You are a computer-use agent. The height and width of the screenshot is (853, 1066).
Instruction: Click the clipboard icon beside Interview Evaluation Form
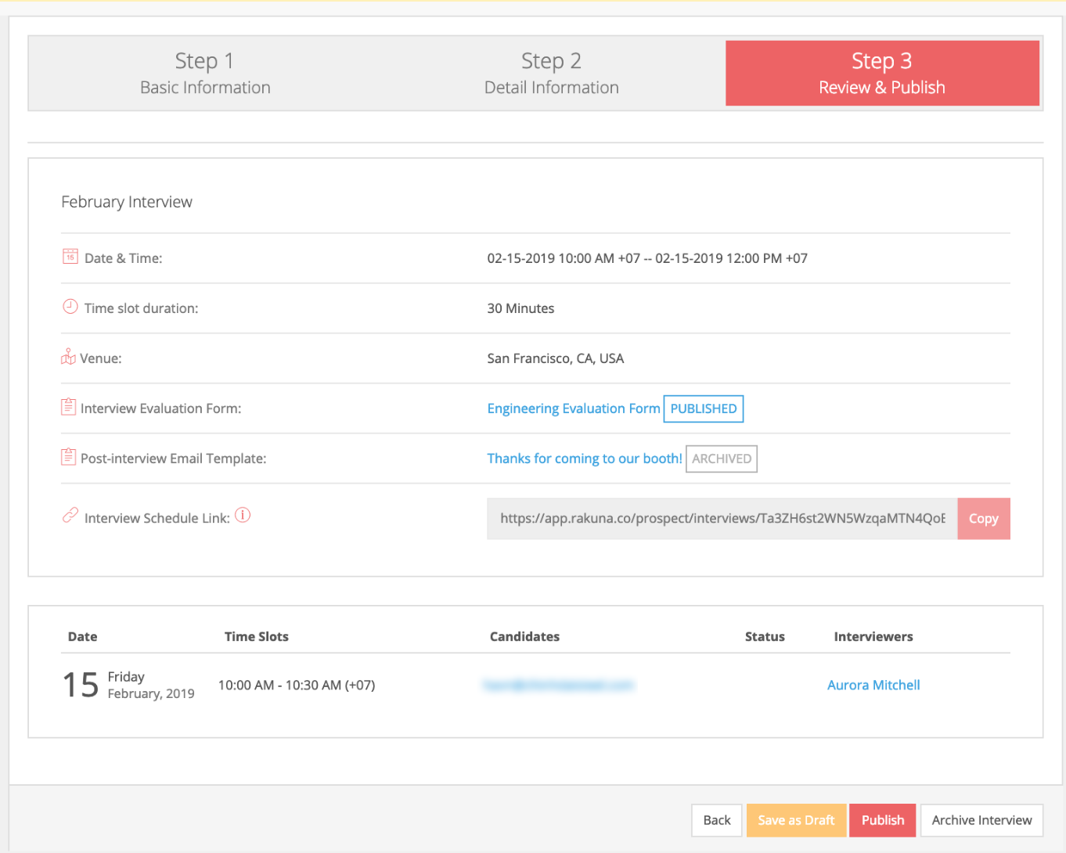(x=68, y=407)
